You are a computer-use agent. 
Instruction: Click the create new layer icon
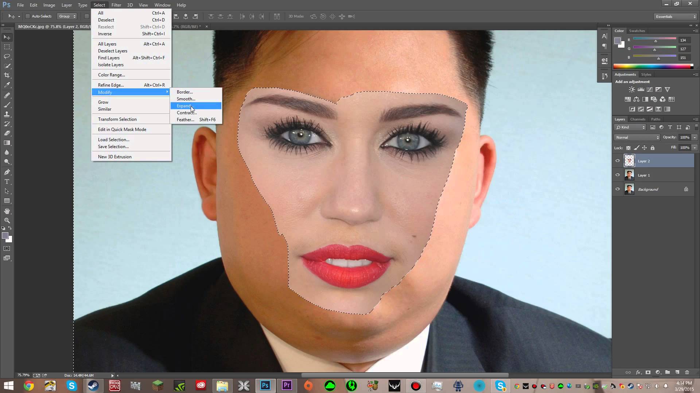coord(677,372)
